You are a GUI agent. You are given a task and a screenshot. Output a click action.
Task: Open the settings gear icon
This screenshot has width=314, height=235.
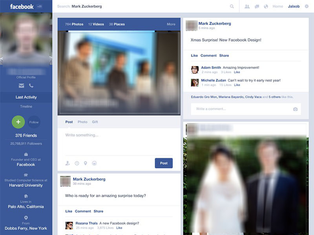307,6
